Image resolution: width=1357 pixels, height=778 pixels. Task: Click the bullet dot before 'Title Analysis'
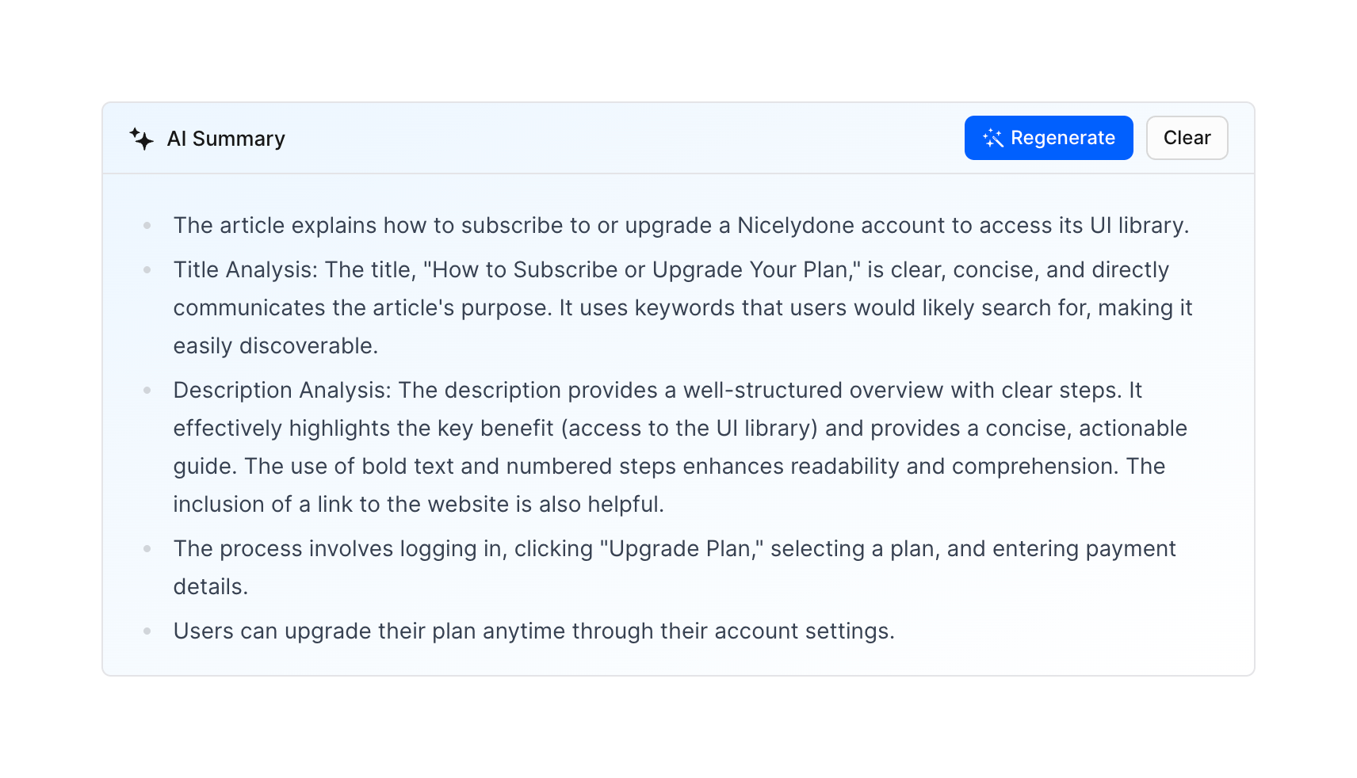(147, 270)
